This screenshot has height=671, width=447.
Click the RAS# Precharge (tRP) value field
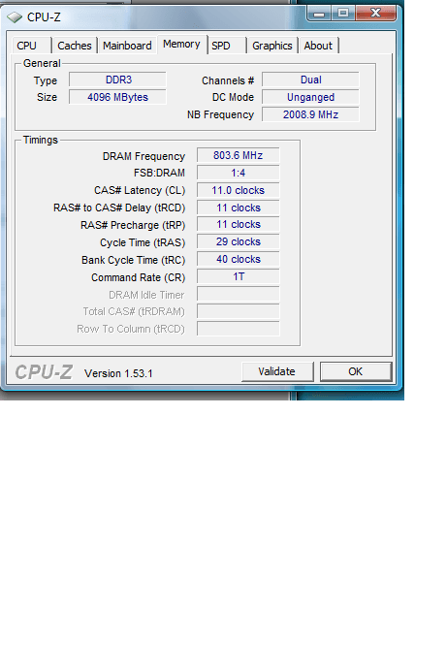click(x=239, y=224)
